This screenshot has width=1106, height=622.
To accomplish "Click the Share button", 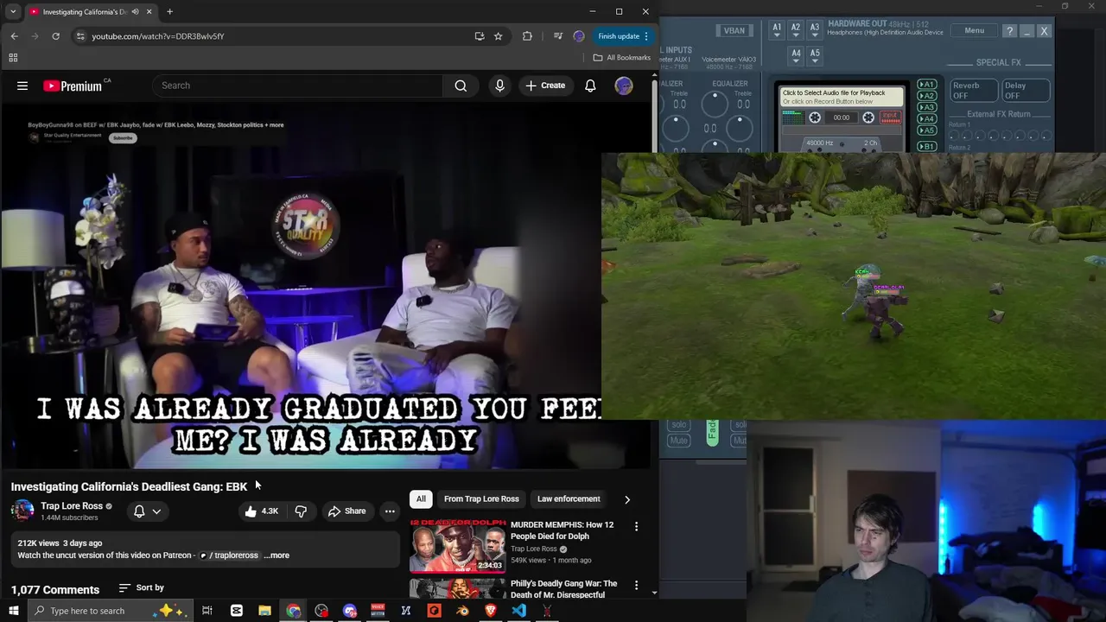I will coord(346,511).
